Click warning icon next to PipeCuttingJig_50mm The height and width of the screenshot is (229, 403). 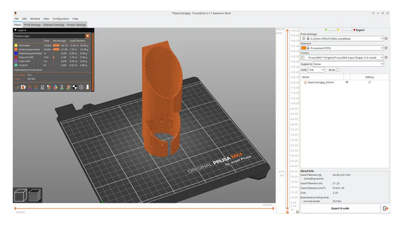305,82
